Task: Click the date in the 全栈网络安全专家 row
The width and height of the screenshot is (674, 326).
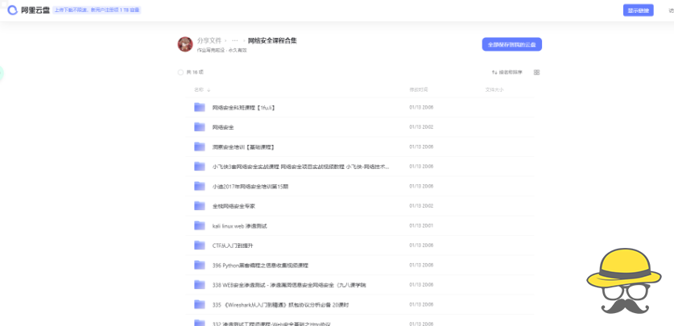Action: (421, 206)
